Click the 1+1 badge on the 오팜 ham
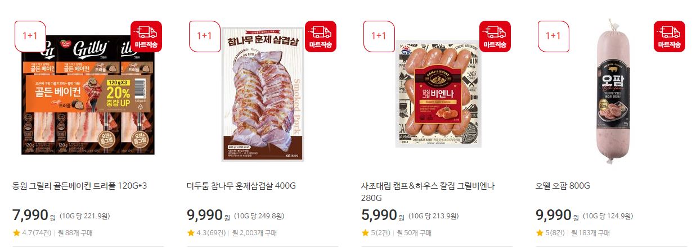Image resolution: width=692 pixels, height=247 pixels. click(x=553, y=36)
